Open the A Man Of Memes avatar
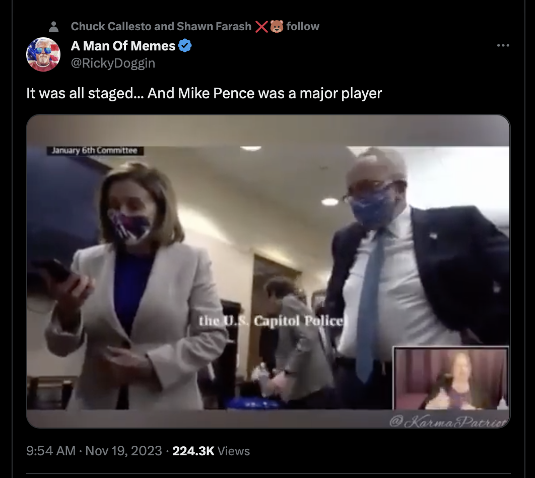Viewport: 535px width, 478px height. 43,54
